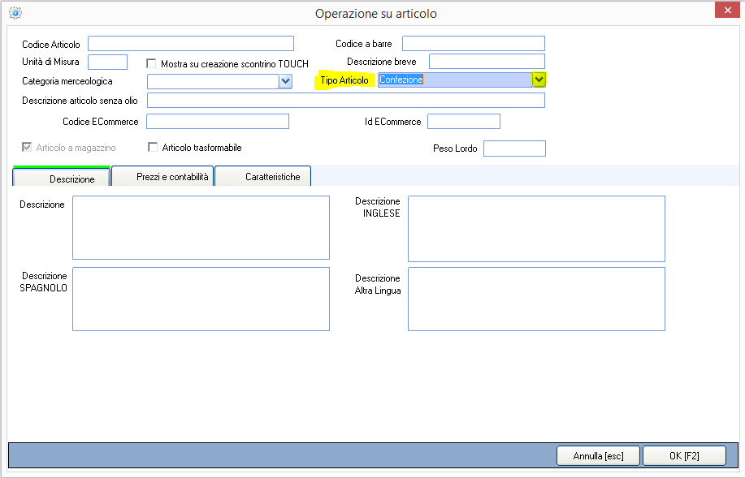
Task: Focus the Codice ECommerce input field
Action: click(218, 122)
